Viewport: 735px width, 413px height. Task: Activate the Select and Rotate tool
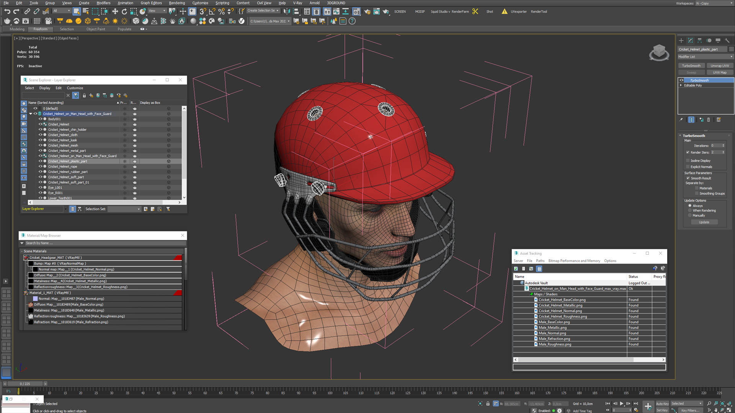[124, 11]
